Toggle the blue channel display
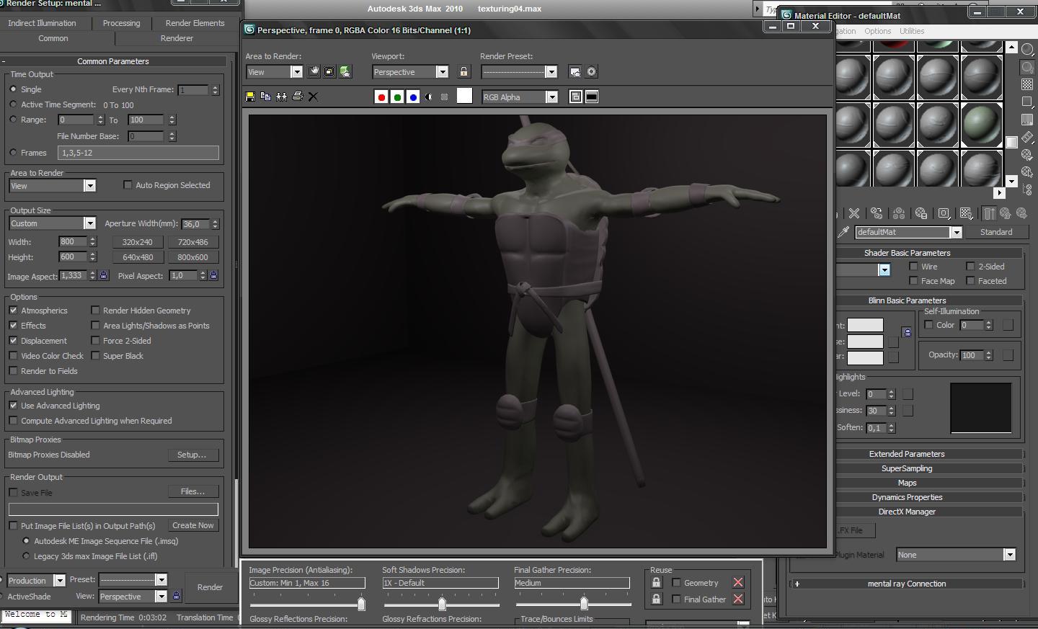 point(413,97)
